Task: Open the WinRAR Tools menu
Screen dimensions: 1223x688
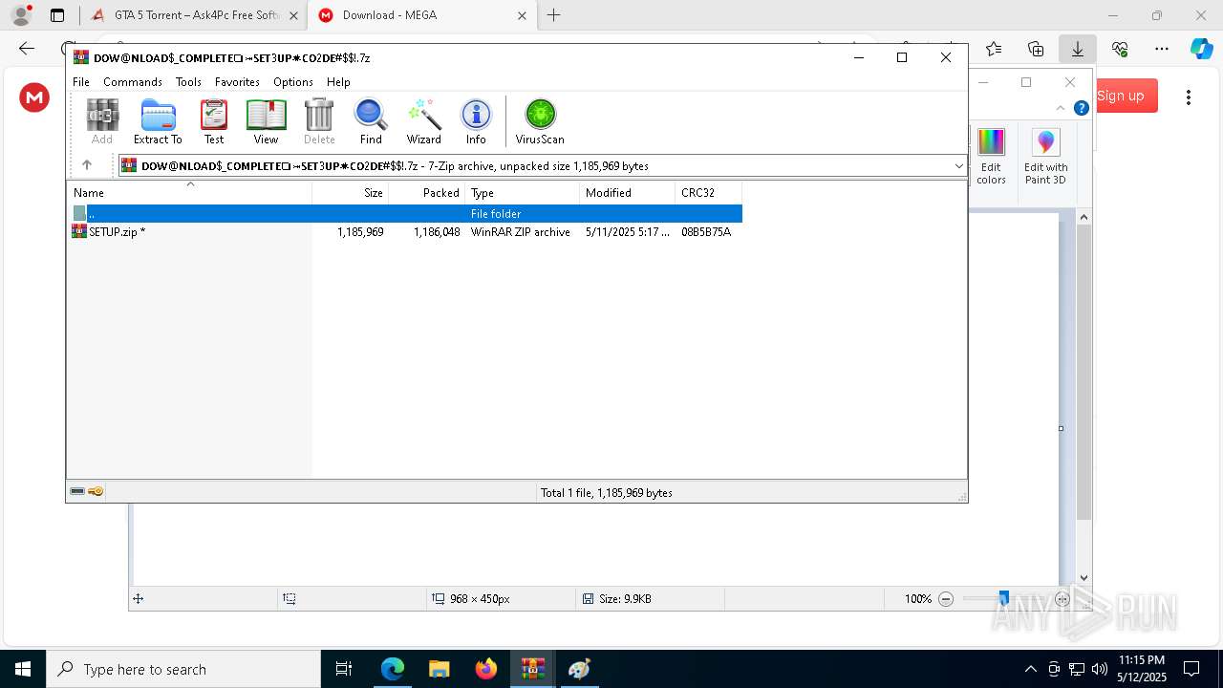Action: [188, 82]
